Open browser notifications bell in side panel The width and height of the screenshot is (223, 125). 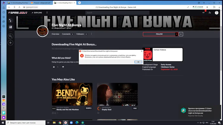4,8
